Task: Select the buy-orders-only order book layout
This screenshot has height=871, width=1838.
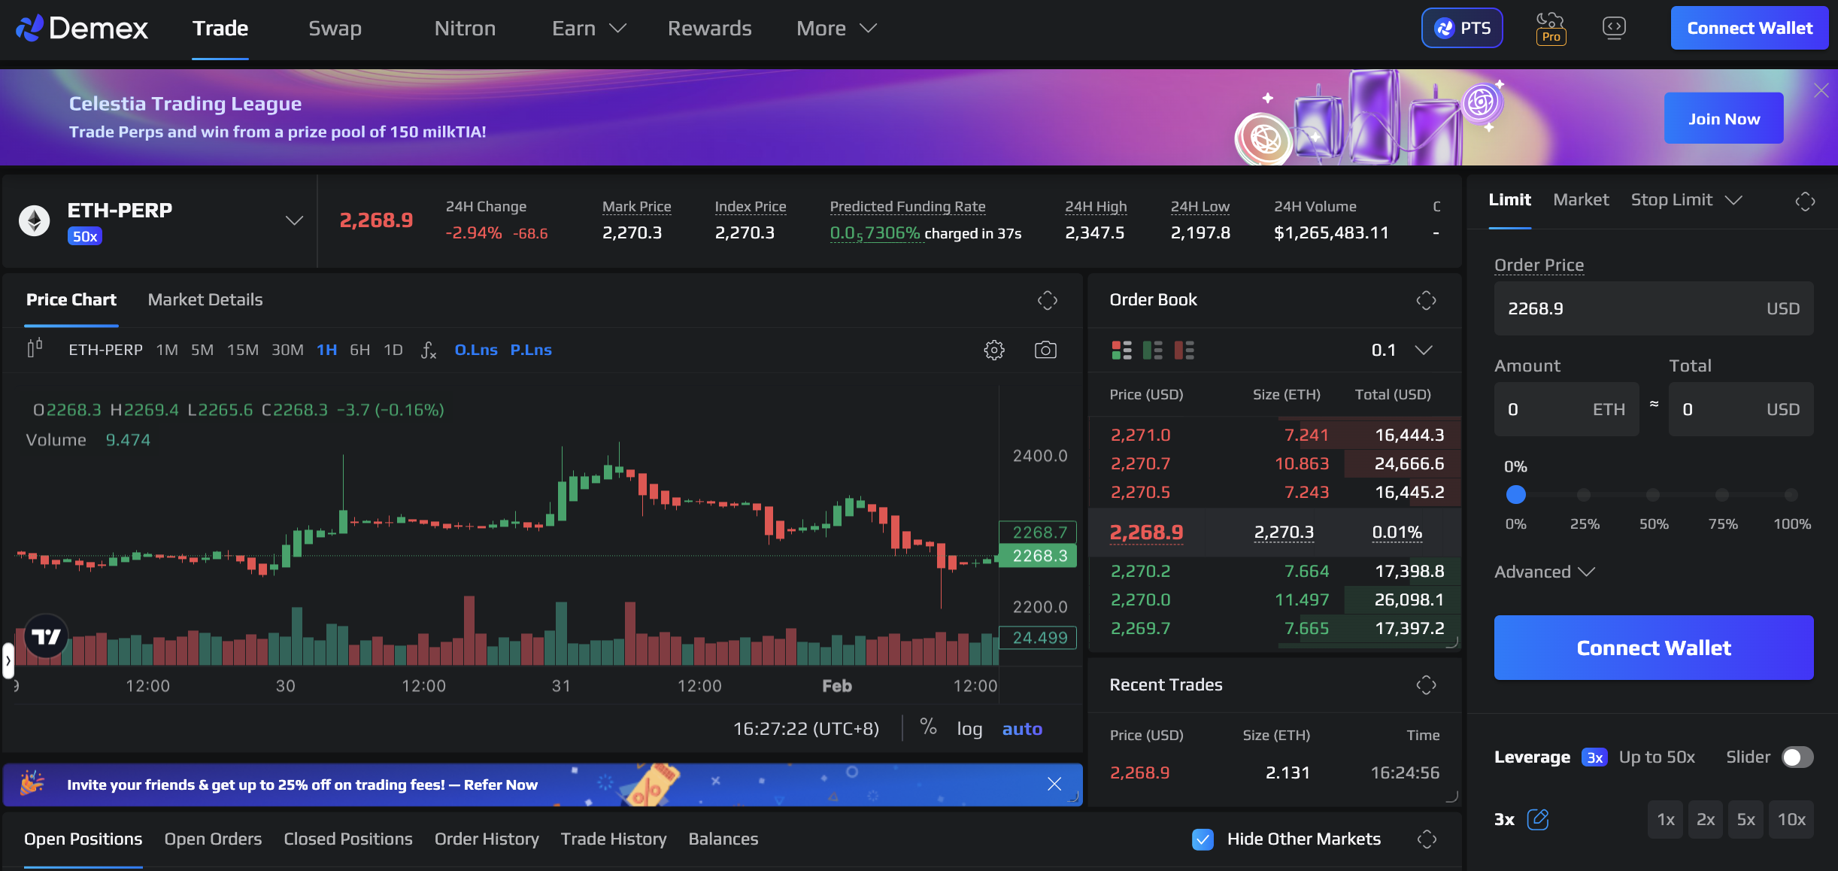Action: click(1151, 350)
